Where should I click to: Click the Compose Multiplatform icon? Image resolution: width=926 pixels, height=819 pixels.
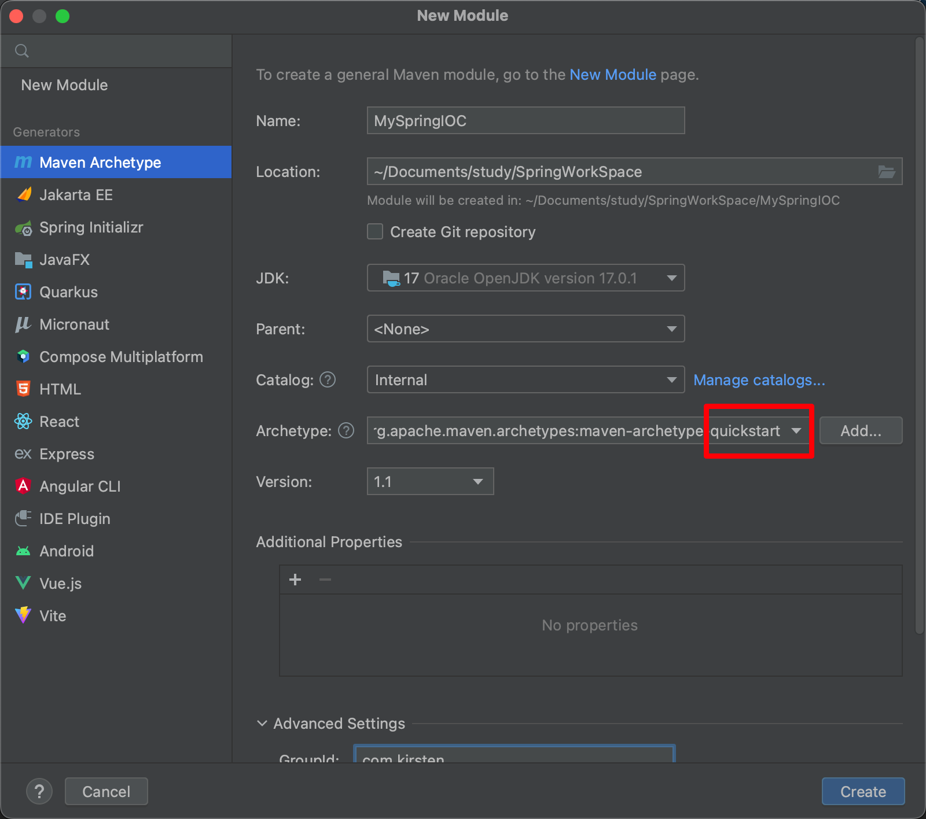point(23,357)
